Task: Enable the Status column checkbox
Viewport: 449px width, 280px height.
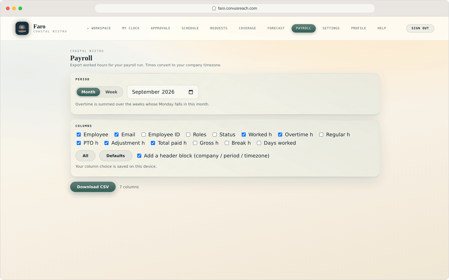Action: point(214,135)
